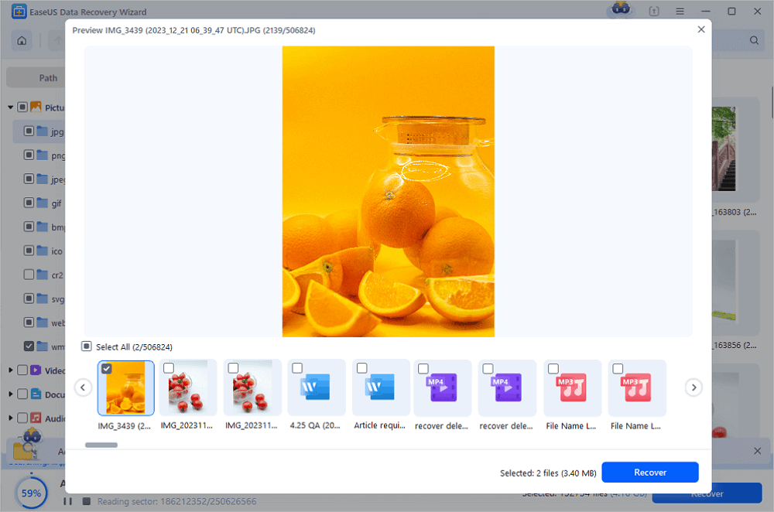
Task: Click the upgrade icon in the title bar
Action: tap(653, 11)
